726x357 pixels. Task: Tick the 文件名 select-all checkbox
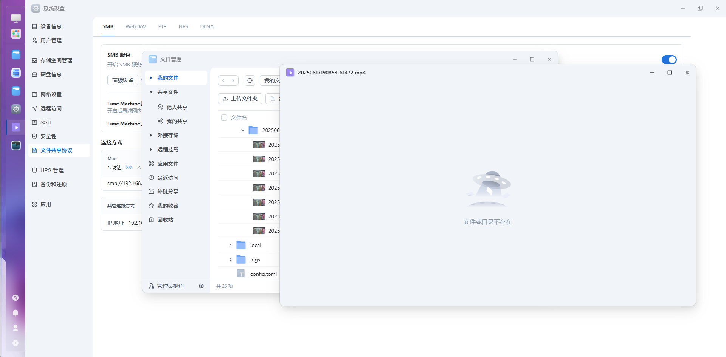[x=224, y=117]
